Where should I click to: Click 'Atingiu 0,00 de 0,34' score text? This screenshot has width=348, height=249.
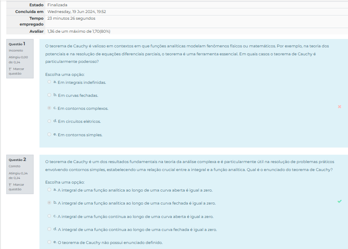pyautogui.click(x=18, y=60)
